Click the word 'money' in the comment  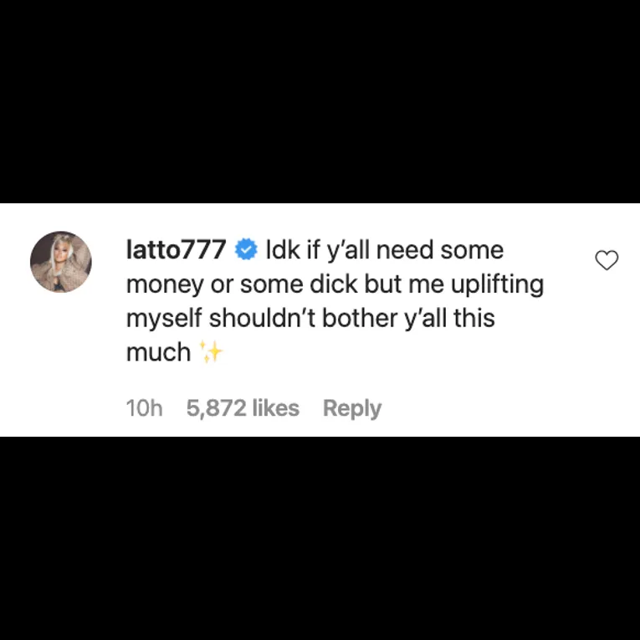(165, 285)
